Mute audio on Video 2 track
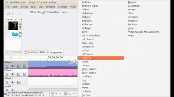The height and width of the screenshot is (97, 174). 13,74
